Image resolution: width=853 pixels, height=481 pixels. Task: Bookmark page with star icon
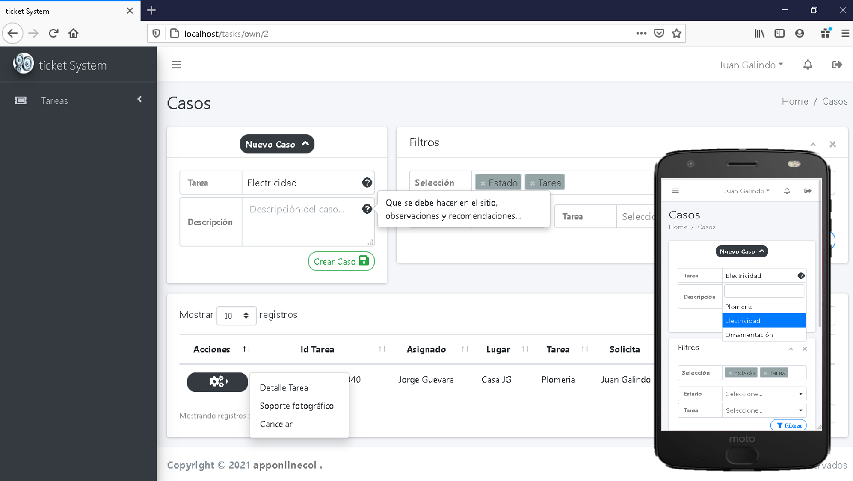[676, 33]
